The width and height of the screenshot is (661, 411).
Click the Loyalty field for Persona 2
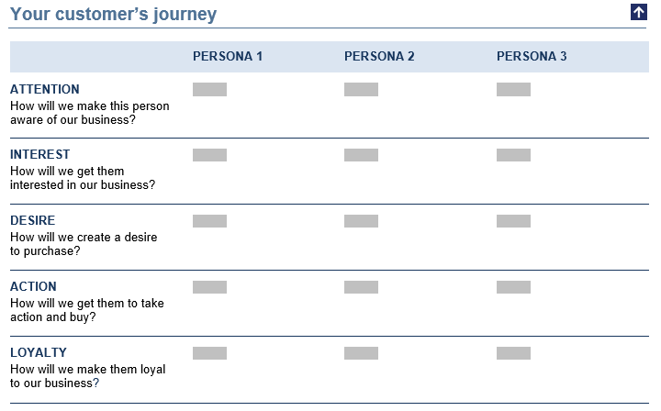coord(361,353)
